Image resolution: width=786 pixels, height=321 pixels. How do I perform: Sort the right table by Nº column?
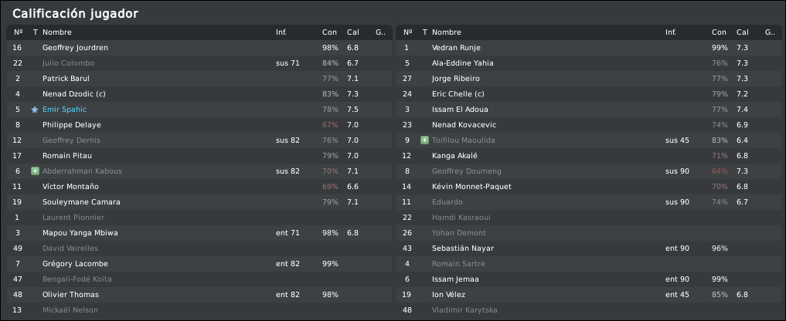pyautogui.click(x=407, y=32)
